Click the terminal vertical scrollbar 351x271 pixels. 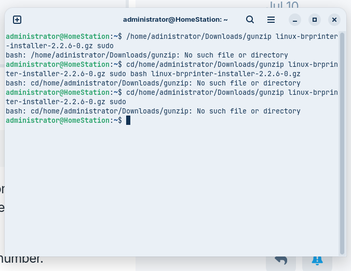click(342, 143)
